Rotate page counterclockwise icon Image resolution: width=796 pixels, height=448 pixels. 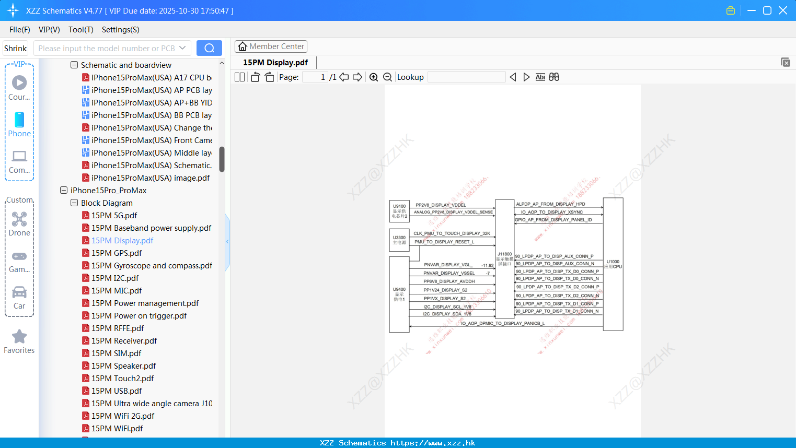[x=255, y=77]
